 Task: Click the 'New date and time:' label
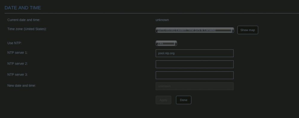tap(22, 86)
